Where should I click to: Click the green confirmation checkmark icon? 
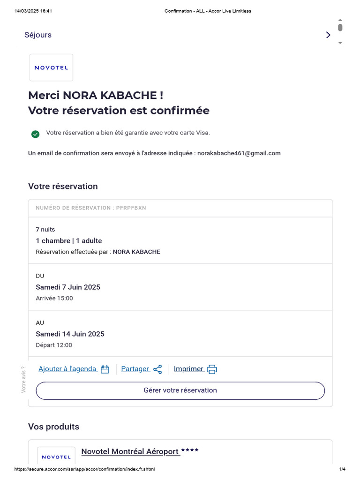tap(35, 134)
